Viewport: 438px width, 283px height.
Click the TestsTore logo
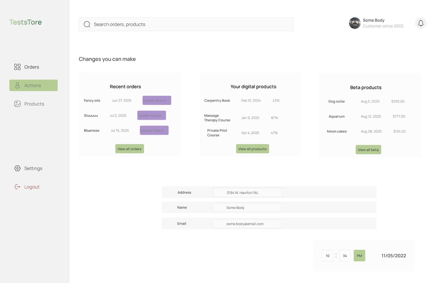pos(25,22)
